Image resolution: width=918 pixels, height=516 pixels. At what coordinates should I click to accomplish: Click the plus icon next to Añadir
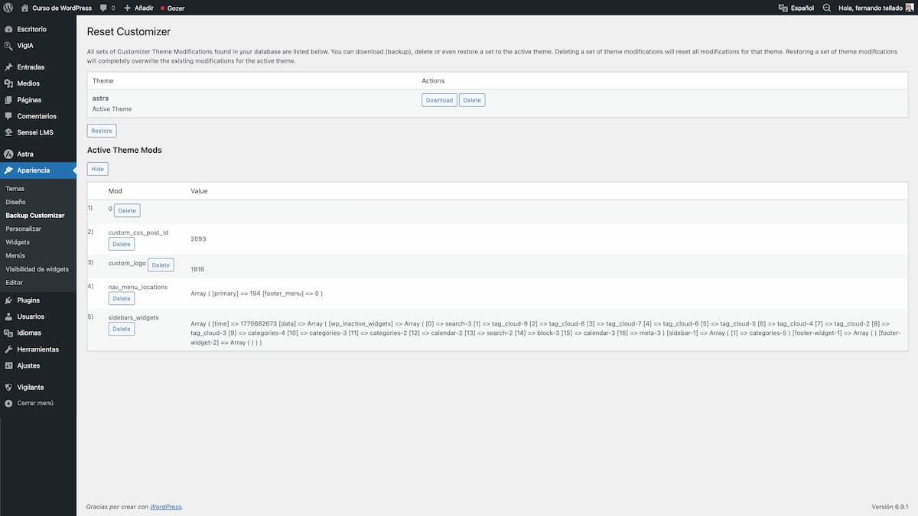[x=127, y=8]
